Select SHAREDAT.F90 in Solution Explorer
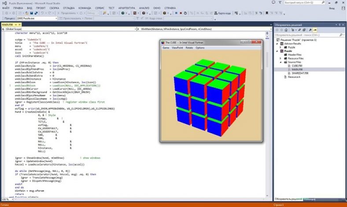The width and height of the screenshot is (347, 207). click(x=298, y=73)
